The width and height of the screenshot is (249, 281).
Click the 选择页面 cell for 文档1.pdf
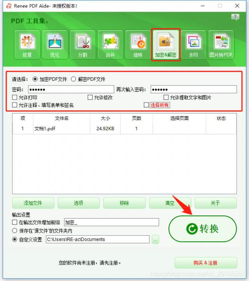click(179, 128)
